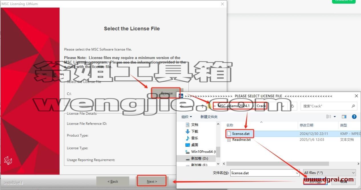Click the Win10Prox64 drive icon
Viewport: 361px width, 190px height.
(x=188, y=152)
